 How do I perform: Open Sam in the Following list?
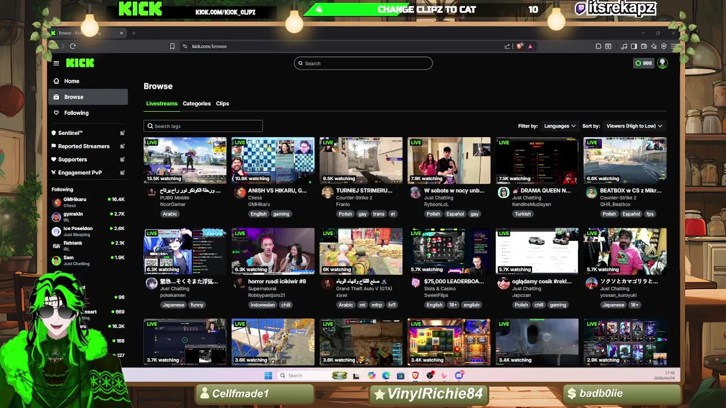tap(88, 260)
